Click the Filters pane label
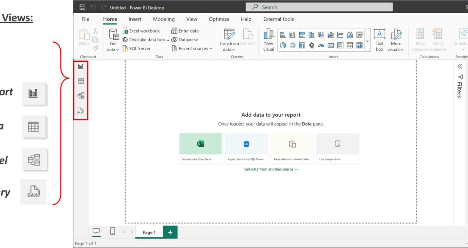 459,90
